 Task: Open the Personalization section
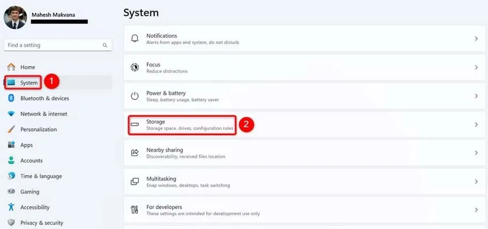(x=38, y=129)
